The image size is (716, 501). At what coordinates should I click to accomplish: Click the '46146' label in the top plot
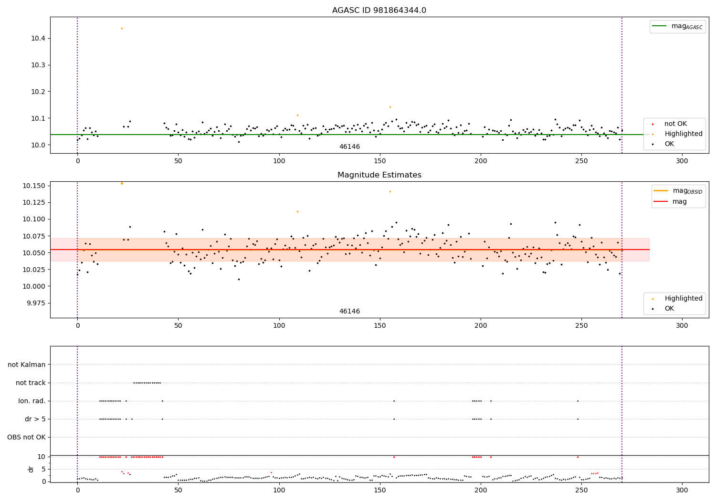[x=349, y=147]
